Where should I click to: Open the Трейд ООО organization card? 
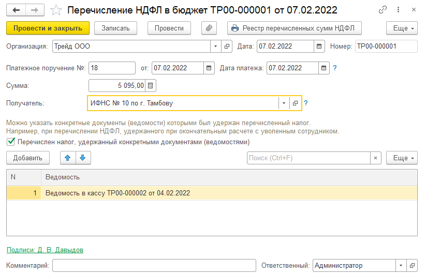point(227,47)
